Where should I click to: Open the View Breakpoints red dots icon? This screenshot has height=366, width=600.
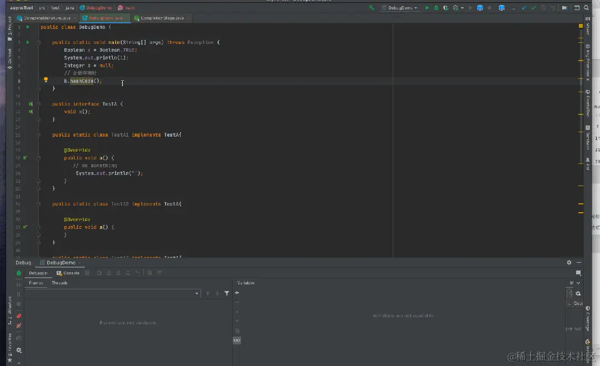point(19,316)
